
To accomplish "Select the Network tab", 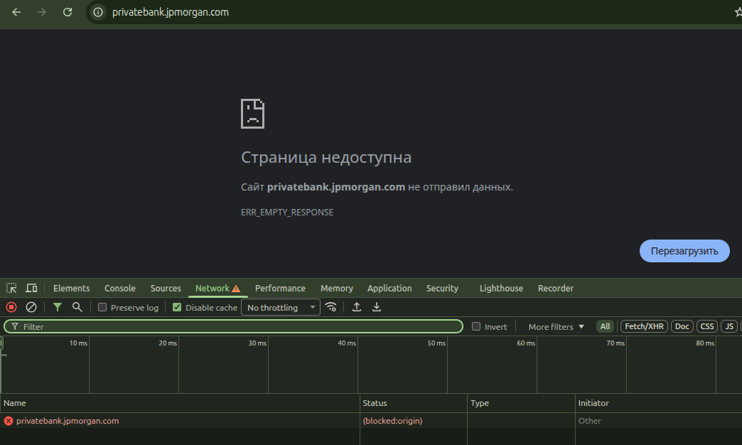I will pyautogui.click(x=213, y=289).
